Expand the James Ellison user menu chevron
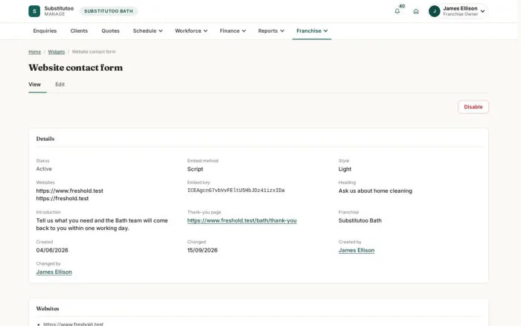 (x=482, y=11)
